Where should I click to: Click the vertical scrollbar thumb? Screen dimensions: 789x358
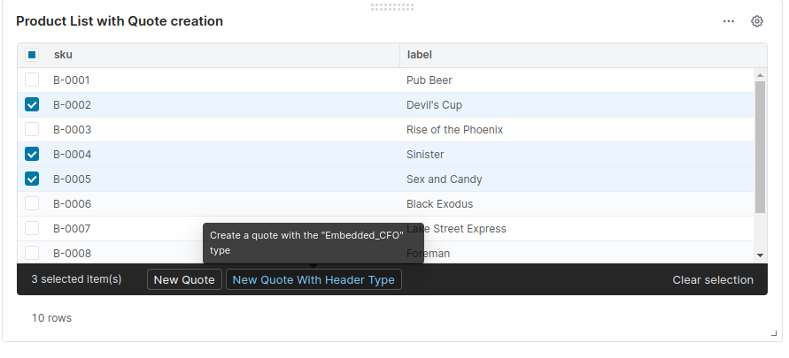760,146
